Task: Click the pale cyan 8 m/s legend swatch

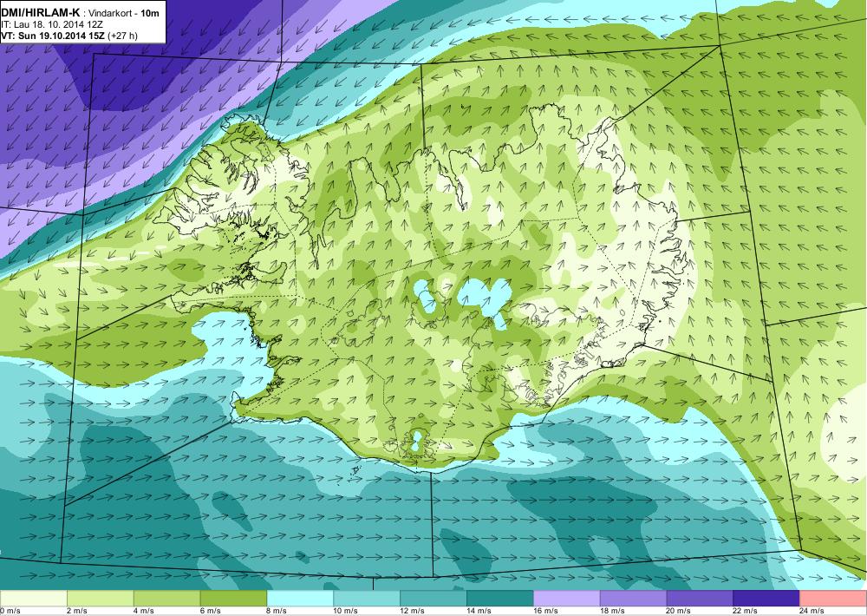Action: pos(300,599)
